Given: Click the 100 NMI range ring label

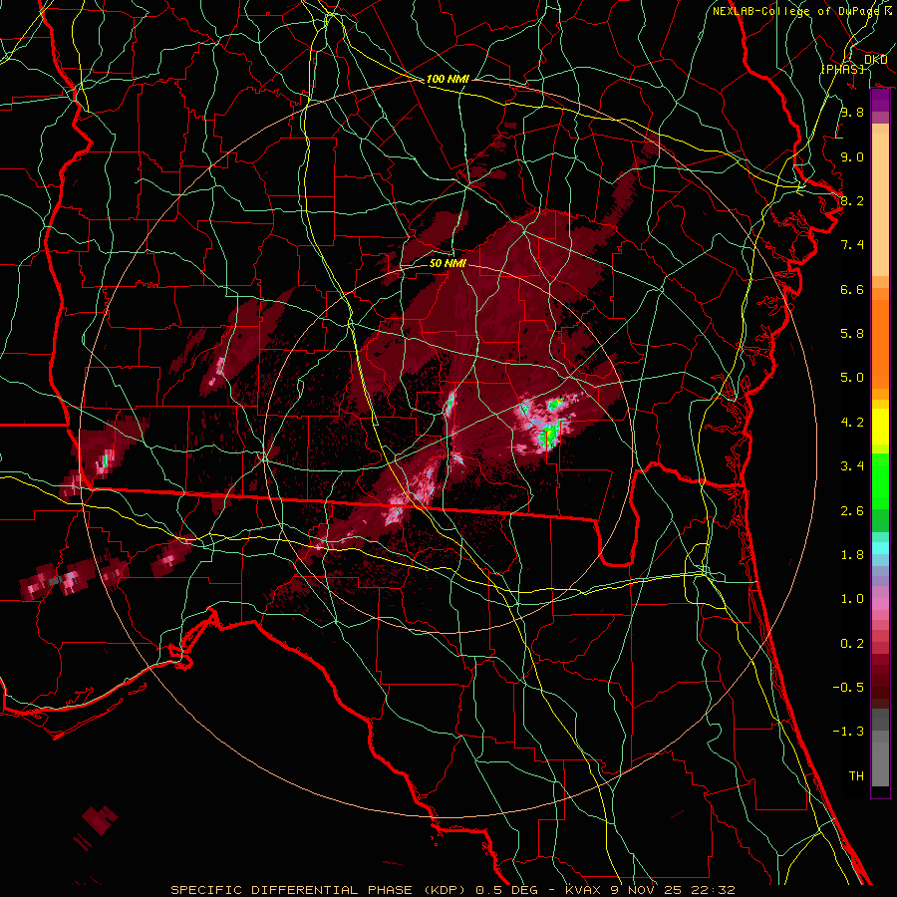Looking at the screenshot, I should 448,79.
